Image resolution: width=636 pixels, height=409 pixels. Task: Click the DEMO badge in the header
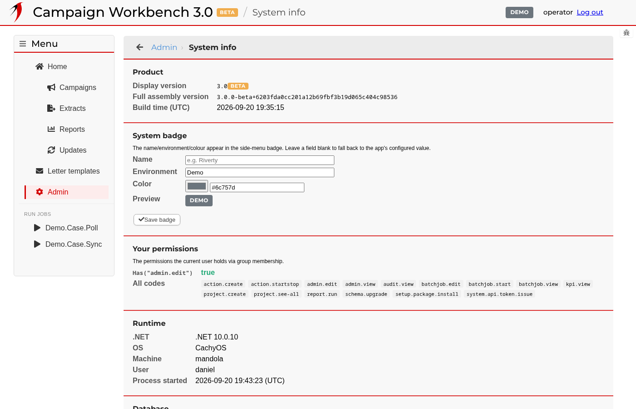519,12
